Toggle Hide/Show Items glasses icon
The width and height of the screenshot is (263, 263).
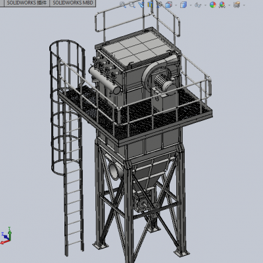[198, 5]
